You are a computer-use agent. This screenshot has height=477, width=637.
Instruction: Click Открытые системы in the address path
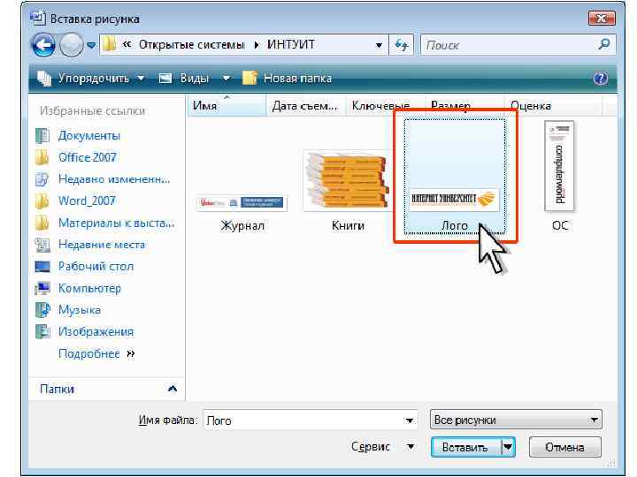(x=191, y=45)
